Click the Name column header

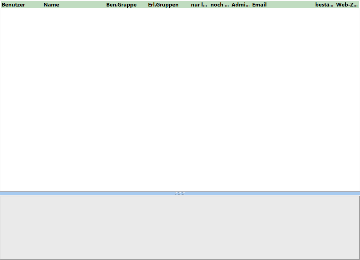51,5
